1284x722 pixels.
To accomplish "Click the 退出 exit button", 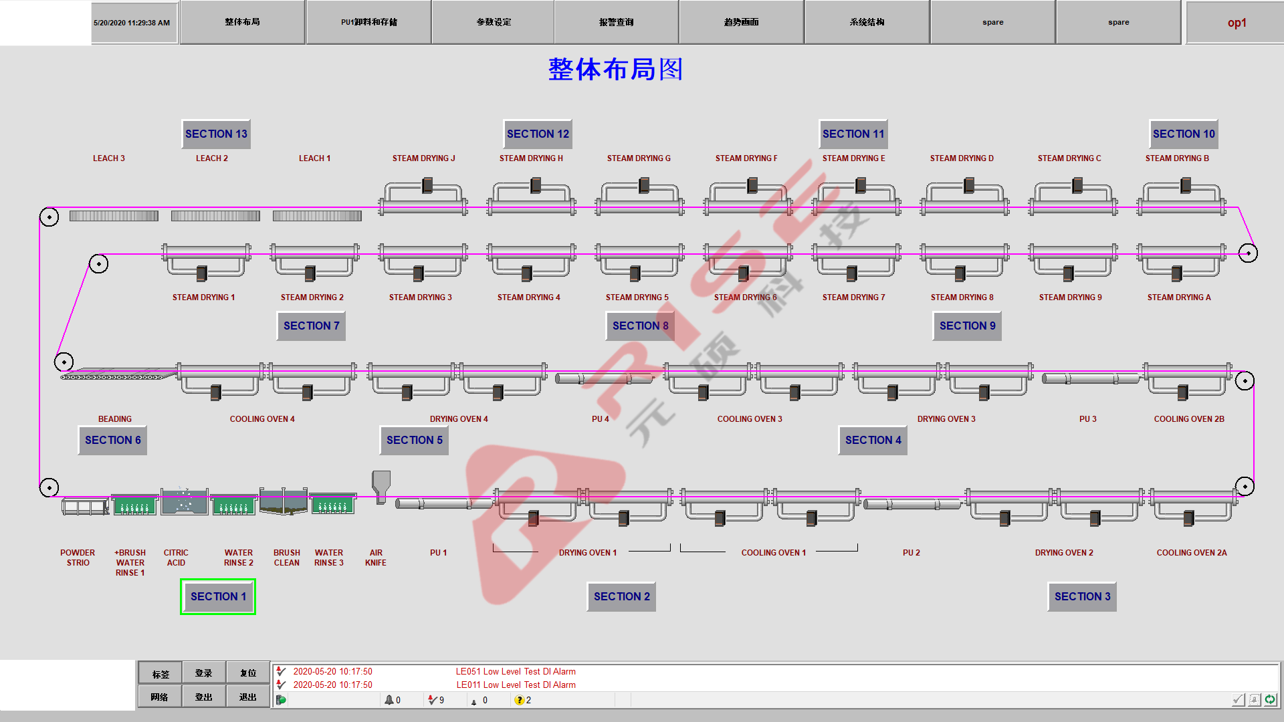I will point(247,697).
